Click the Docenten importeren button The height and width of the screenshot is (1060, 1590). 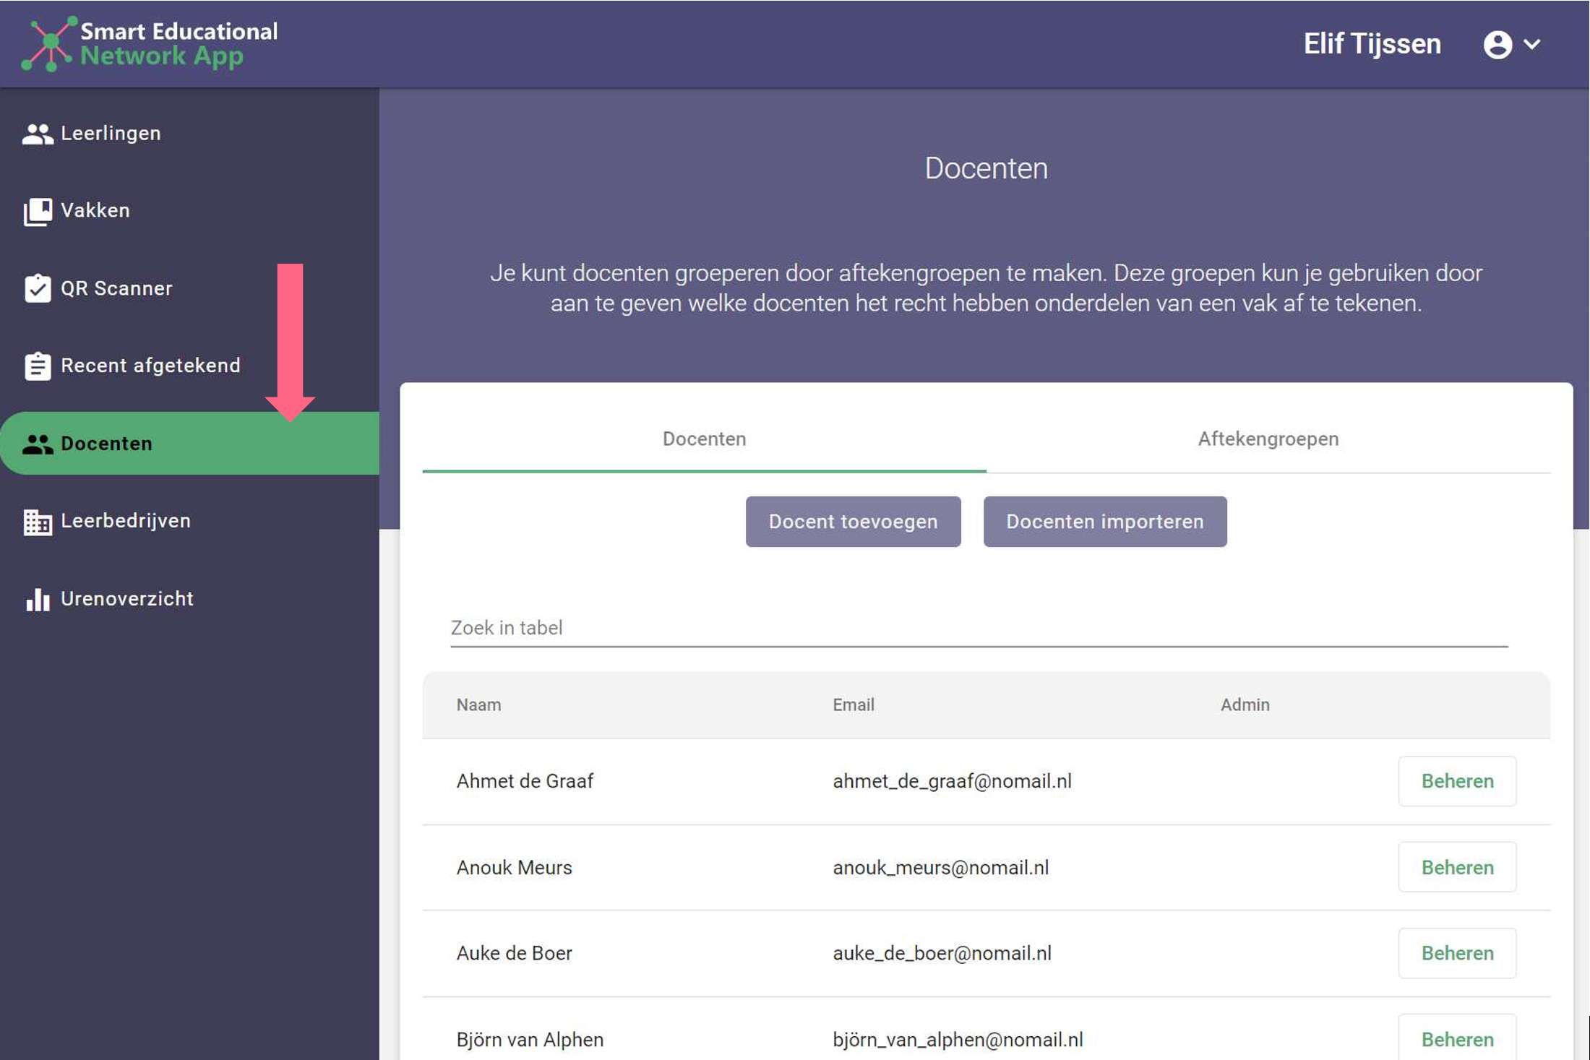click(1105, 522)
